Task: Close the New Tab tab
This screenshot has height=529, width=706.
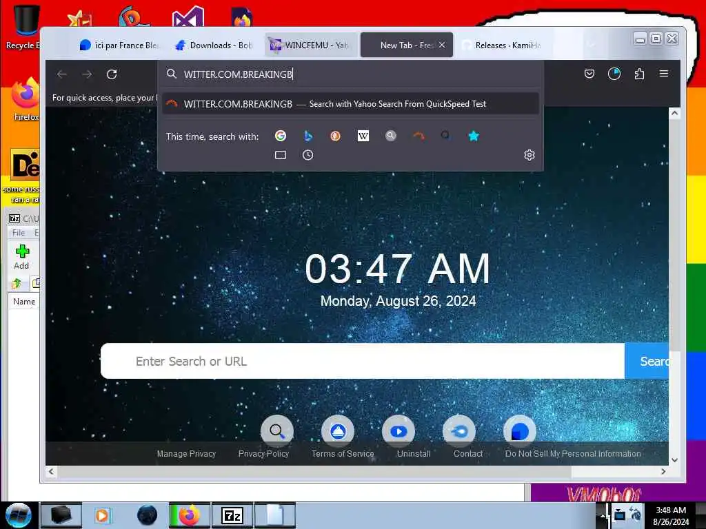Action: (x=442, y=45)
